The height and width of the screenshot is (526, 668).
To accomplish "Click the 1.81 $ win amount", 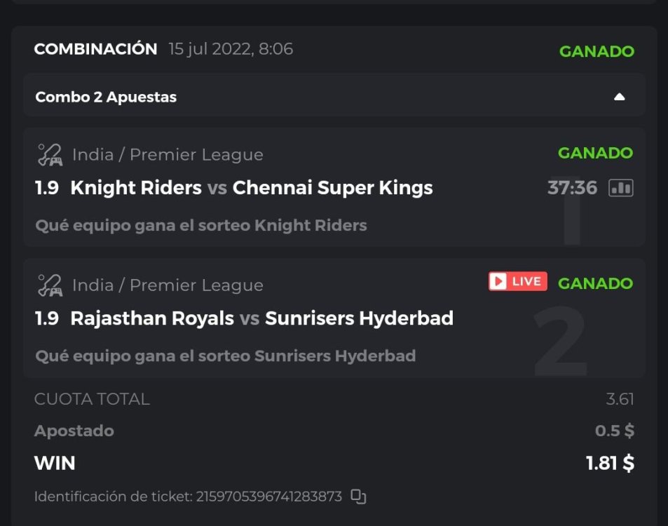I will [610, 463].
